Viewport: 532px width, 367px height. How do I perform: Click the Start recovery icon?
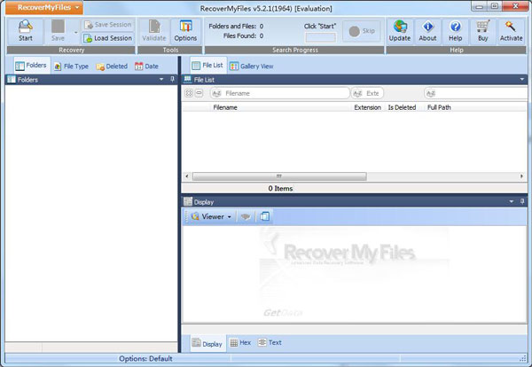(26, 31)
